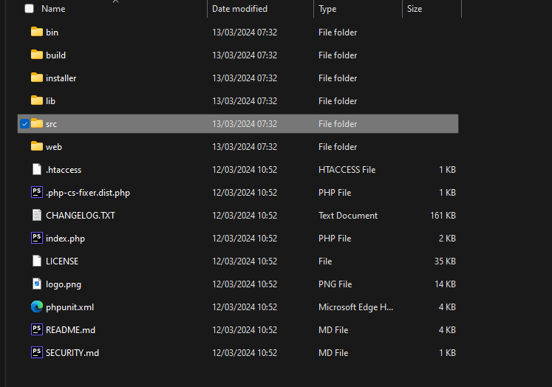
Task: Click the sort arrow above the Name column
Action: pos(115,1)
